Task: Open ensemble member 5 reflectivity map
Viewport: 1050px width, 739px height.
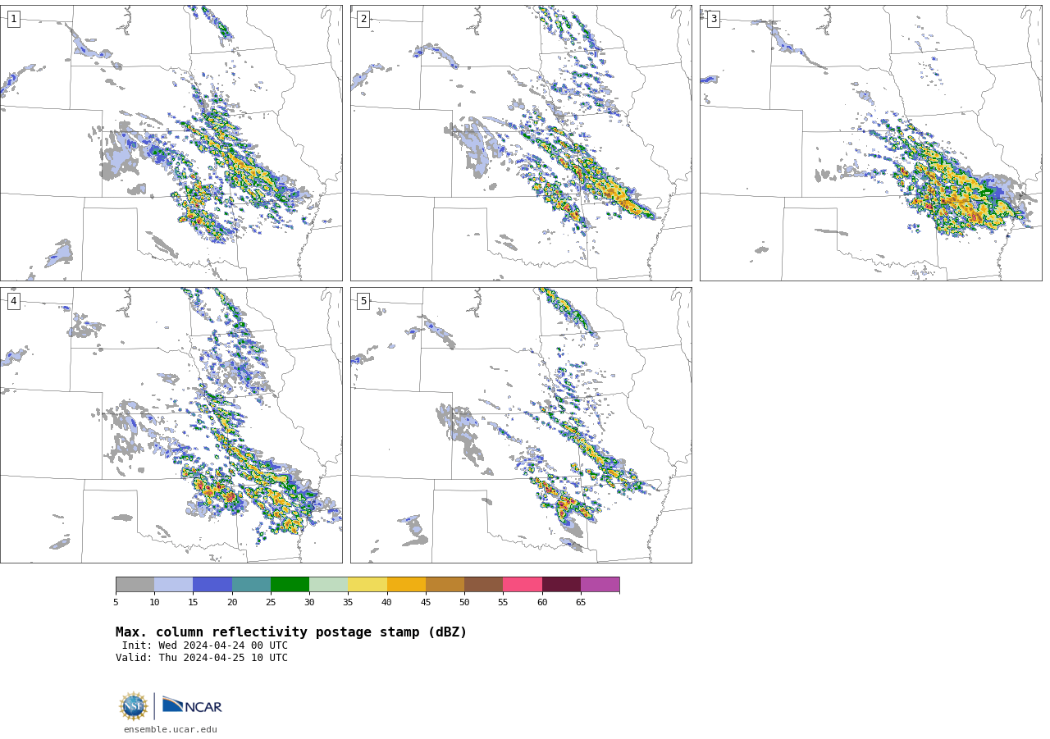Action: [521, 425]
